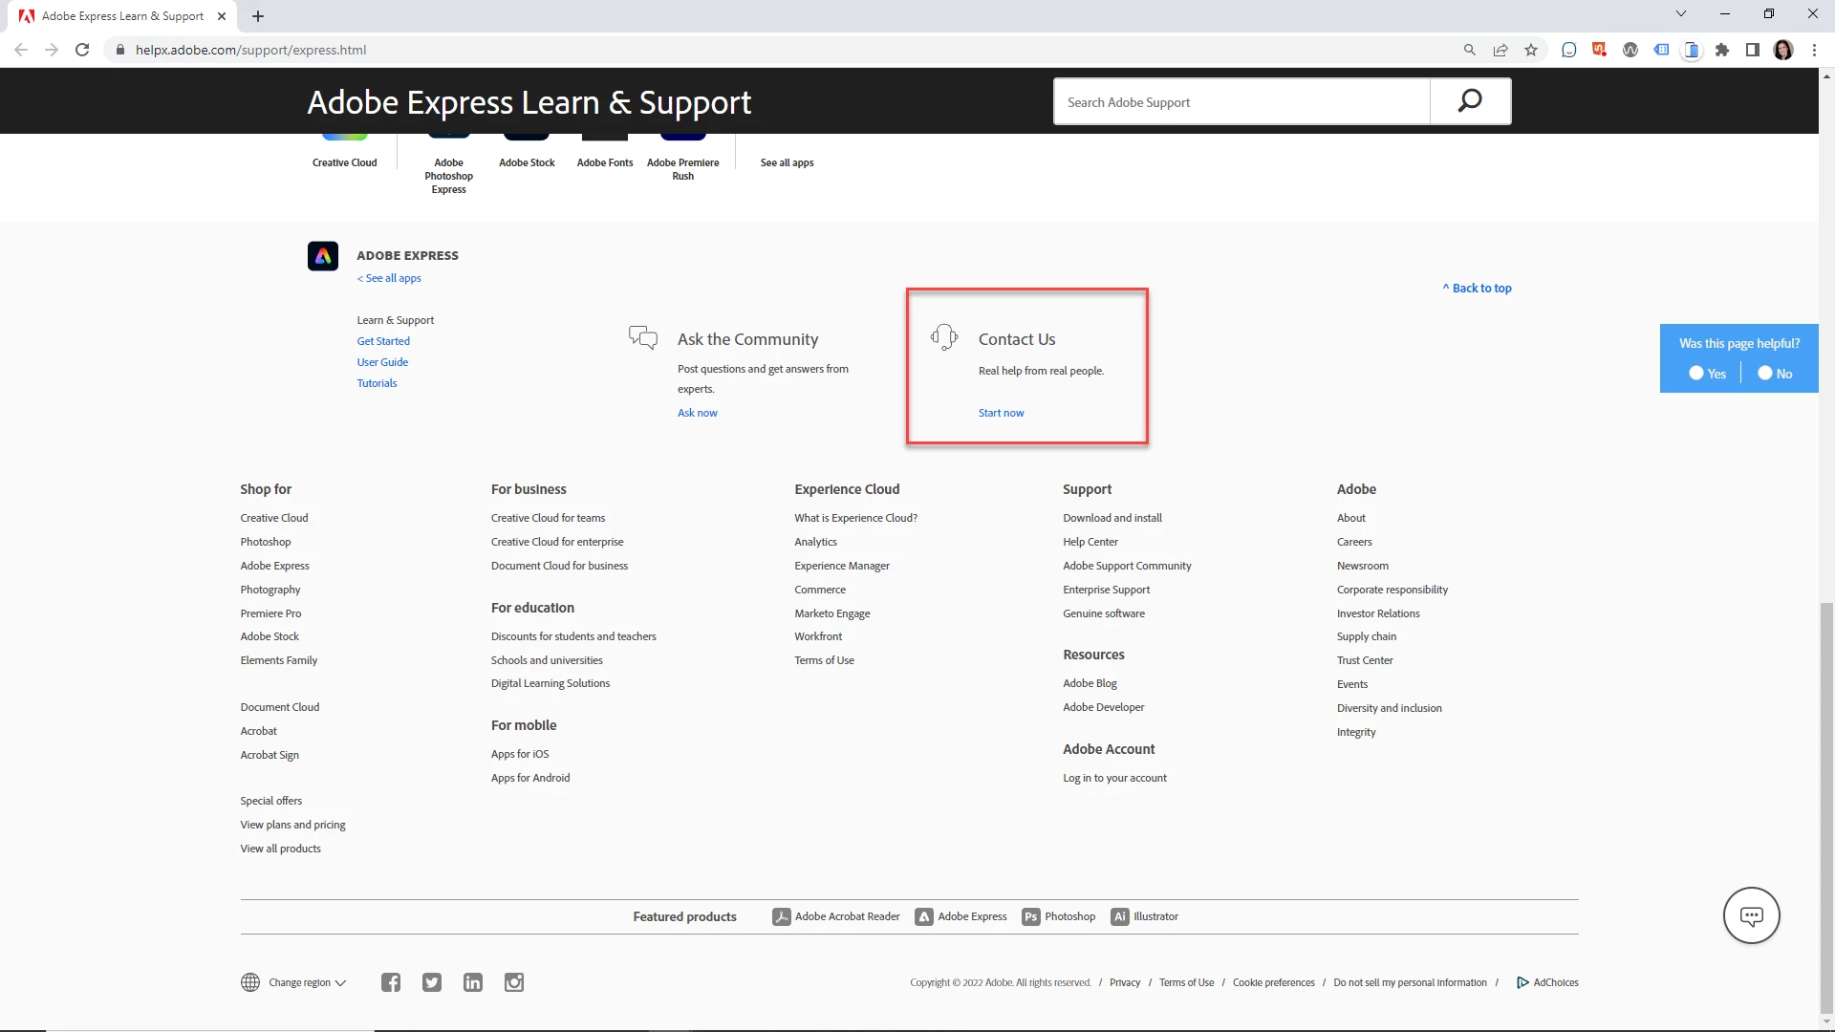The width and height of the screenshot is (1835, 1032).
Task: Click the page's vertical scrollbar thumb
Action: click(1826, 807)
